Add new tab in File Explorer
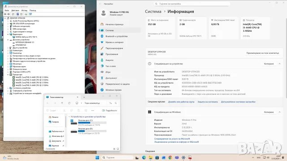The image size is (287, 161). [x=84, y=97]
